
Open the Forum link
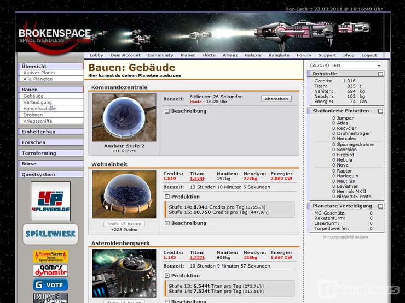(304, 55)
